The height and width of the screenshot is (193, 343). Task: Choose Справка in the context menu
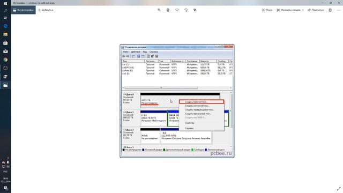pos(202,128)
